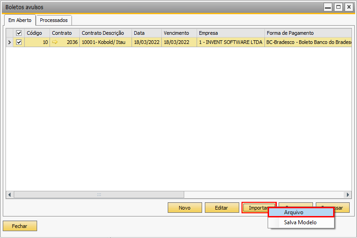Image resolution: width=357 pixels, height=238 pixels.
Task: Choose Arquivo from the Importar menu
Action: (301, 212)
